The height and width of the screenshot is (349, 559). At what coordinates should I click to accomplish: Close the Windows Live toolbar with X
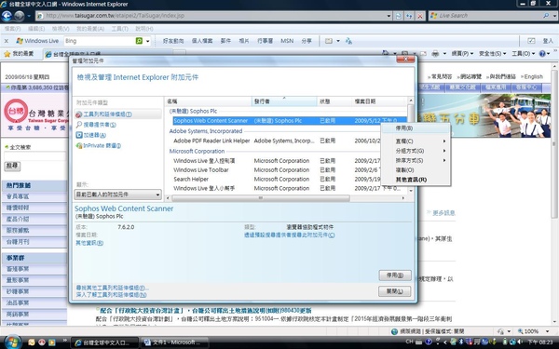point(7,41)
